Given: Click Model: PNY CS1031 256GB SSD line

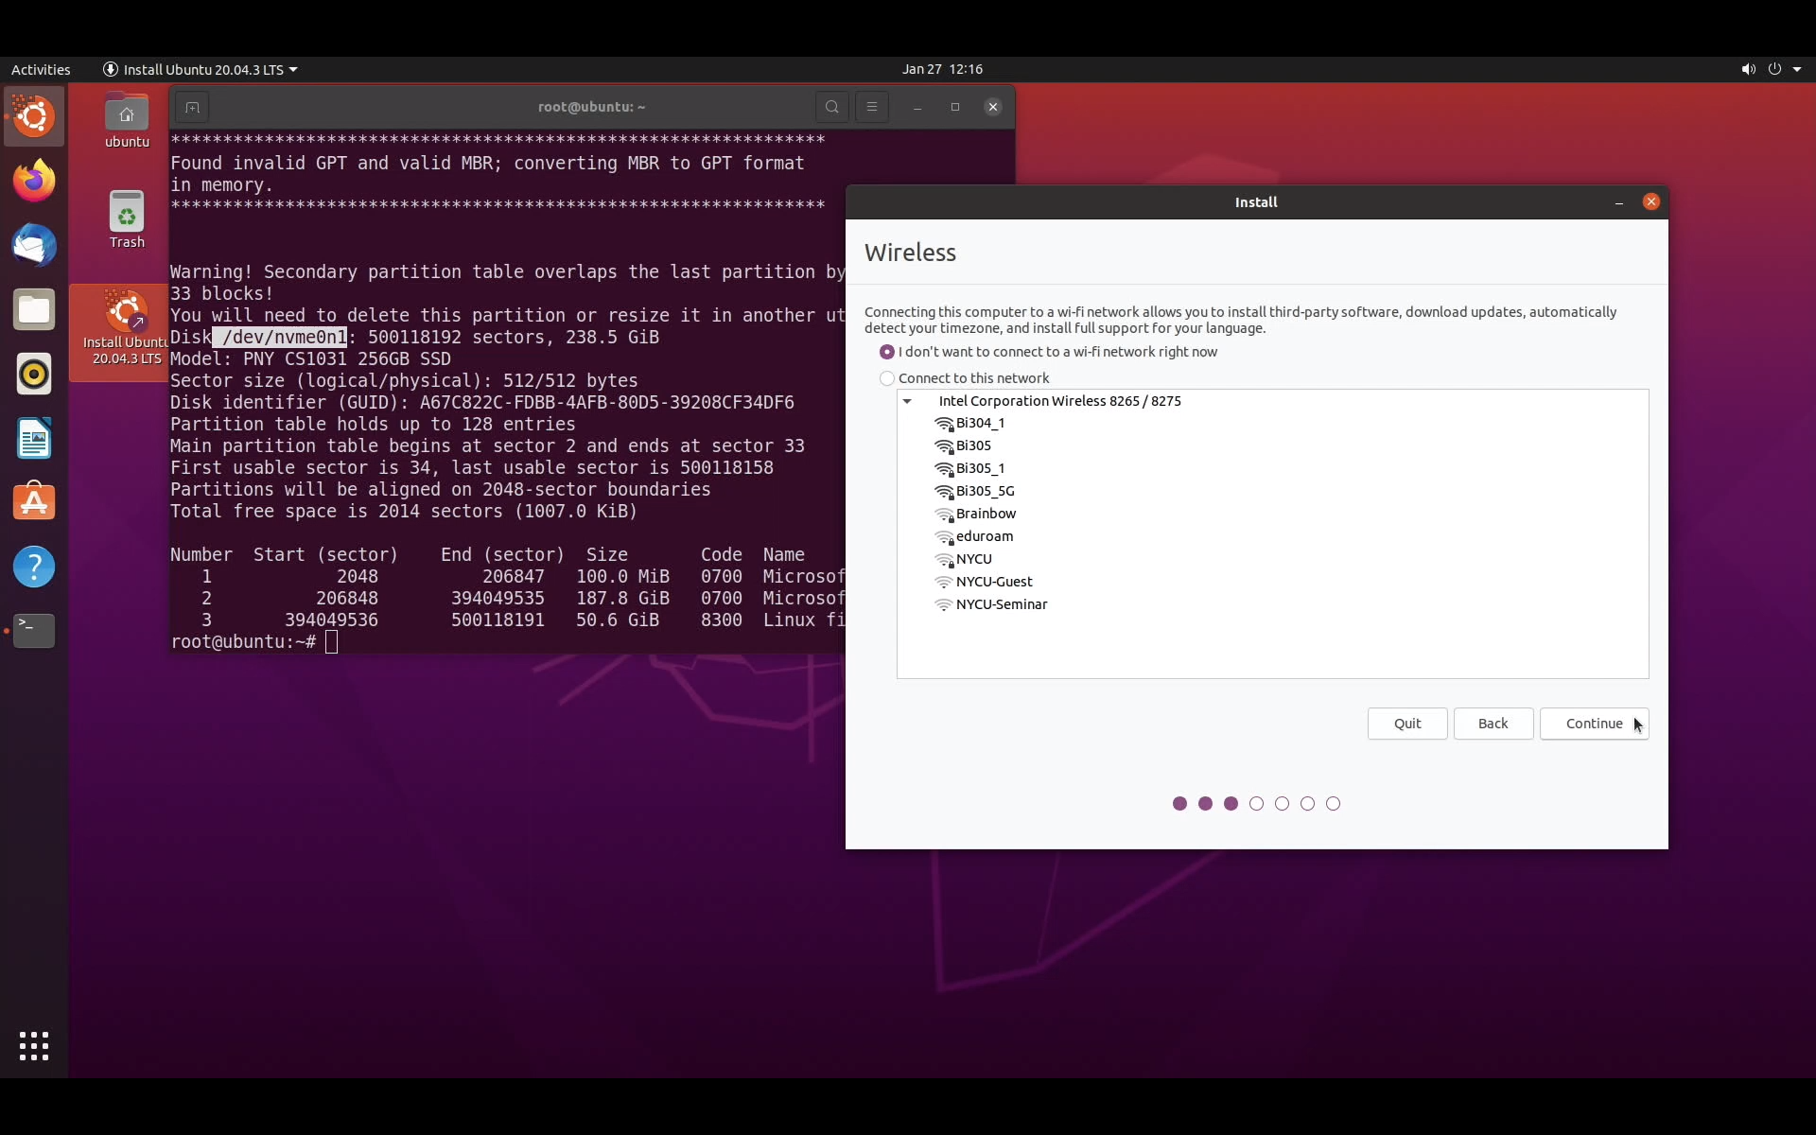Looking at the screenshot, I should [x=310, y=359].
